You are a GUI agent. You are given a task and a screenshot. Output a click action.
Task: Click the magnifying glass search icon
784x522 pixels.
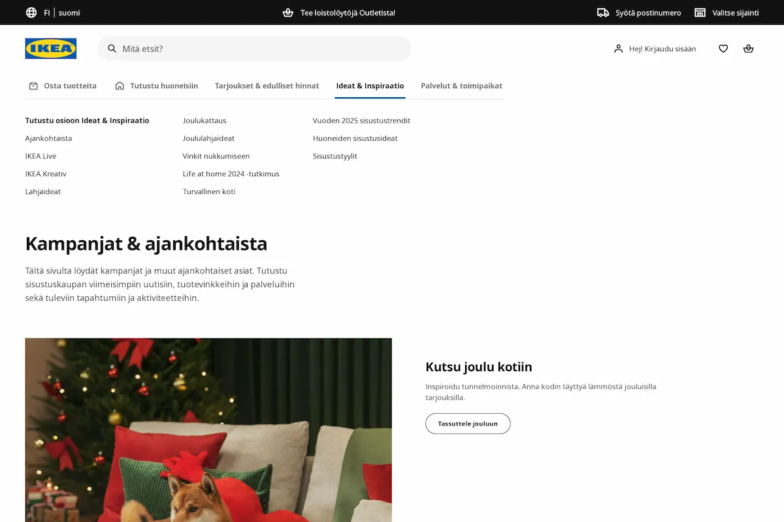[x=112, y=49]
